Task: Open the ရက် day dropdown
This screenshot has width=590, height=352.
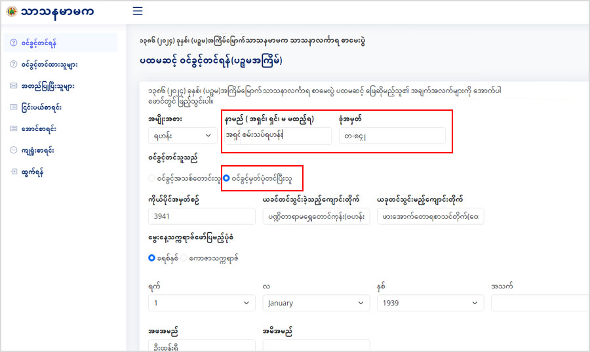Action: 201,303
